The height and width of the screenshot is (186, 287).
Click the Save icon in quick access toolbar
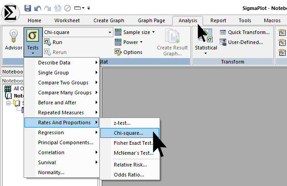(x=28, y=8)
